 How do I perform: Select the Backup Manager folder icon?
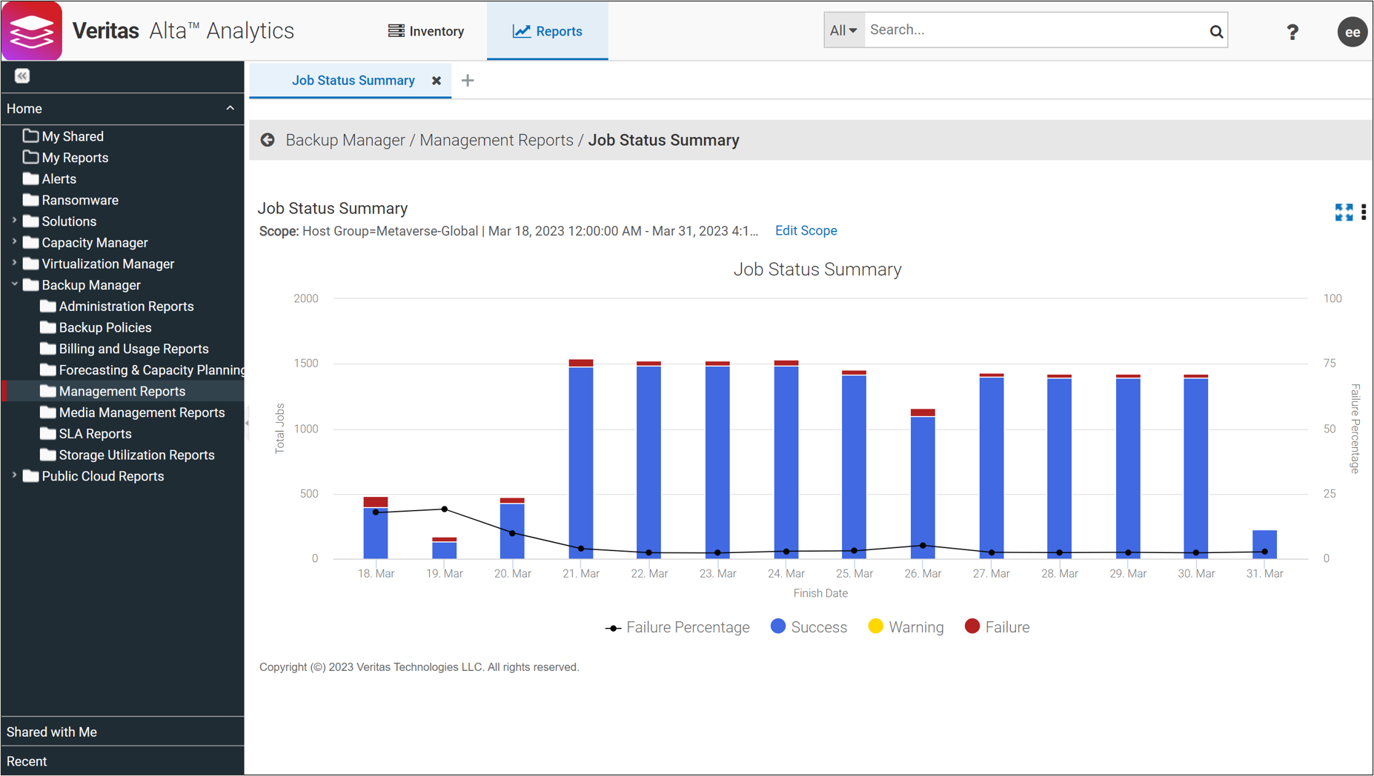click(x=30, y=285)
